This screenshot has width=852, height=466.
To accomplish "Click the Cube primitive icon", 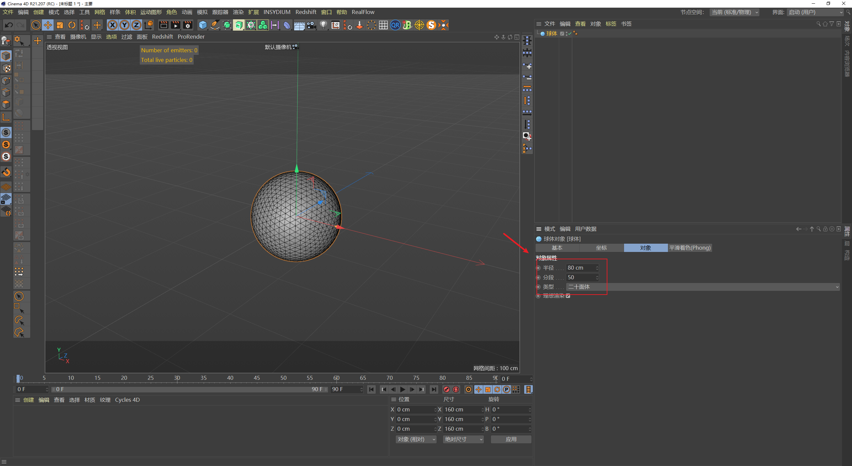I will 203,25.
